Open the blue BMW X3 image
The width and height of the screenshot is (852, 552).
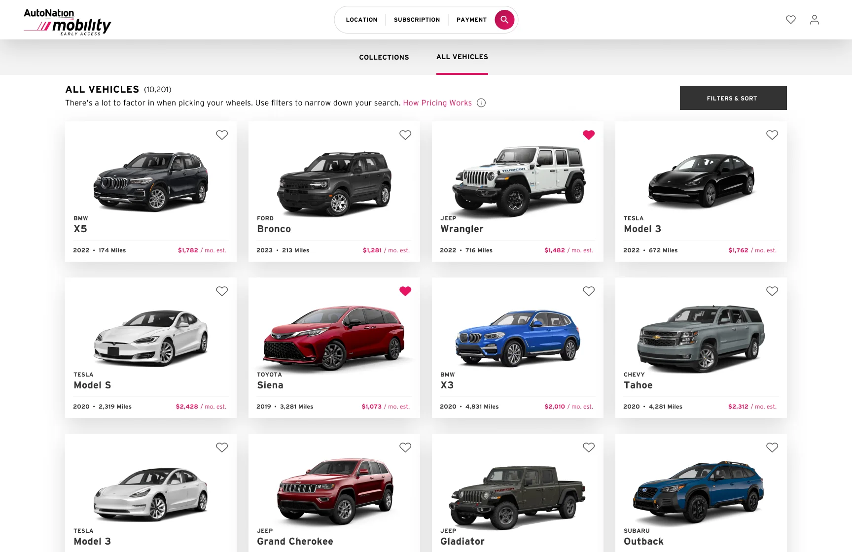click(x=518, y=338)
